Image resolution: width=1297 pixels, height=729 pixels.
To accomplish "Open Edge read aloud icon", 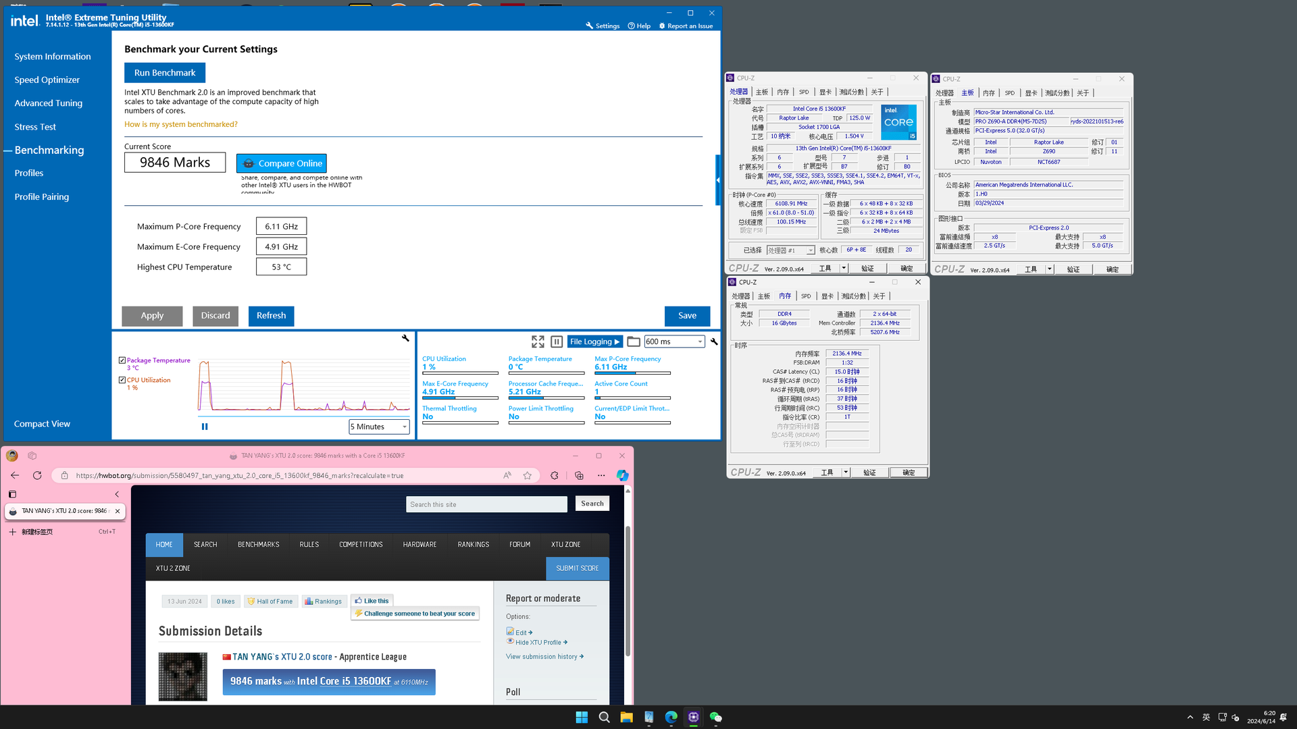I will (507, 475).
